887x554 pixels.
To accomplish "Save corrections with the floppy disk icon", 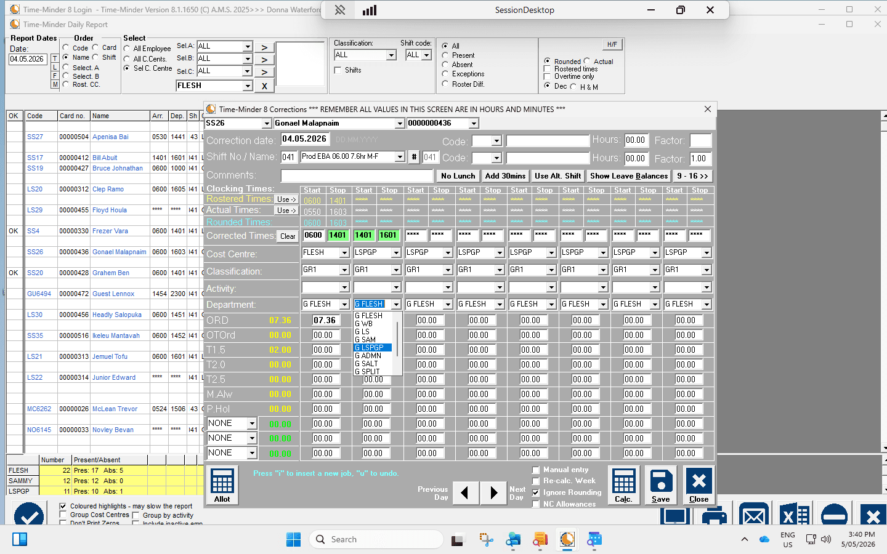I will point(661,486).
